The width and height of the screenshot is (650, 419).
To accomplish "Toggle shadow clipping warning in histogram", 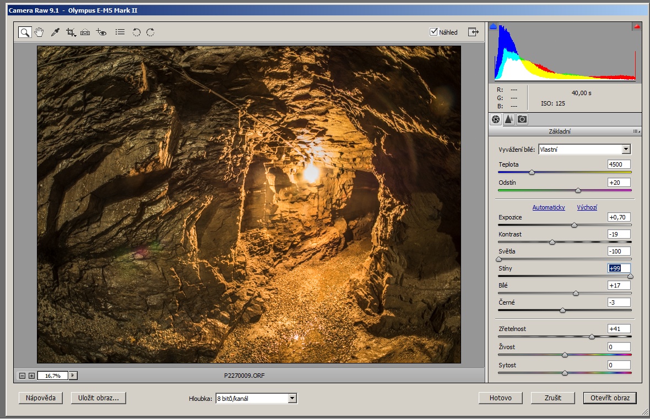I will (x=494, y=26).
